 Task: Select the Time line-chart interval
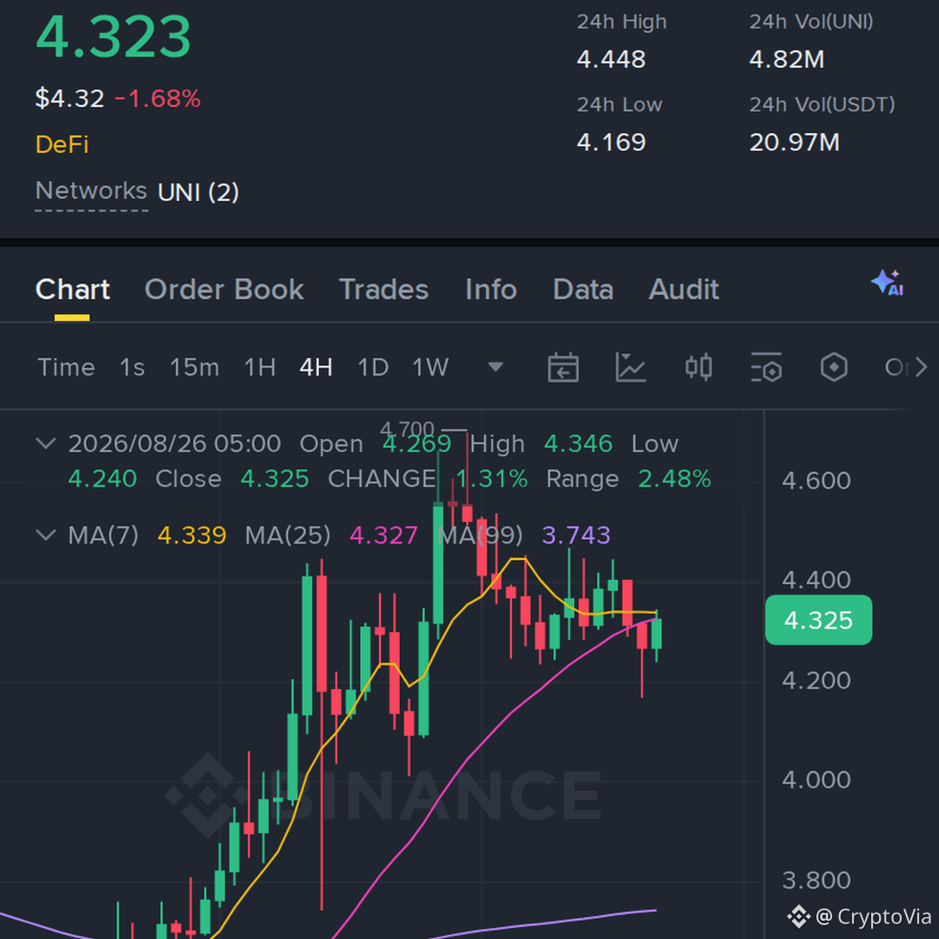[x=66, y=367]
